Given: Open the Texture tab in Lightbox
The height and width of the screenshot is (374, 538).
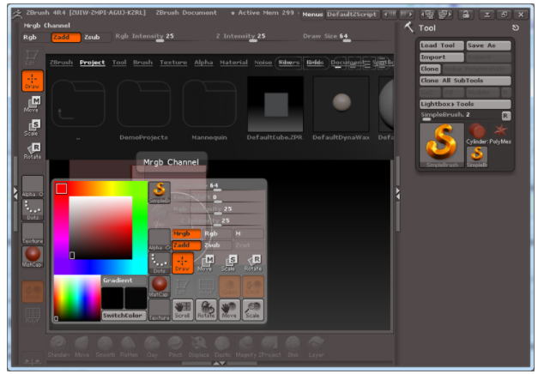Looking at the screenshot, I should [172, 63].
